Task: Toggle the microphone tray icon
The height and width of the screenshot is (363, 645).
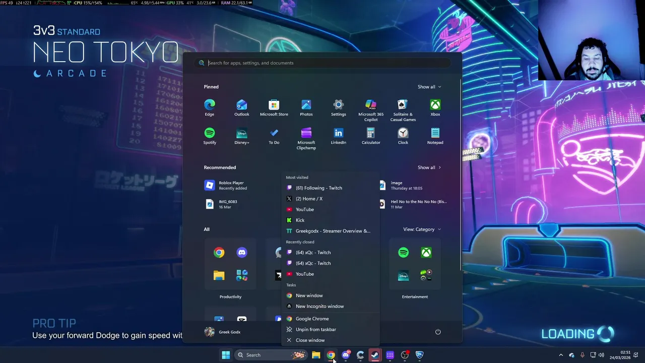Action: tap(583, 355)
